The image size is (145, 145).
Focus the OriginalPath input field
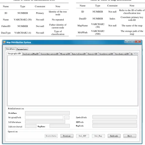(44, 117)
